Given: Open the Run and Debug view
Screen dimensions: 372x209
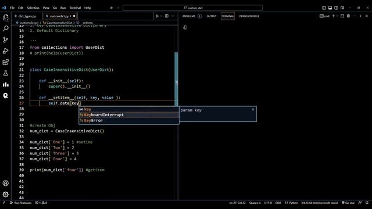Looking at the screenshot, I should click(x=5, y=51).
